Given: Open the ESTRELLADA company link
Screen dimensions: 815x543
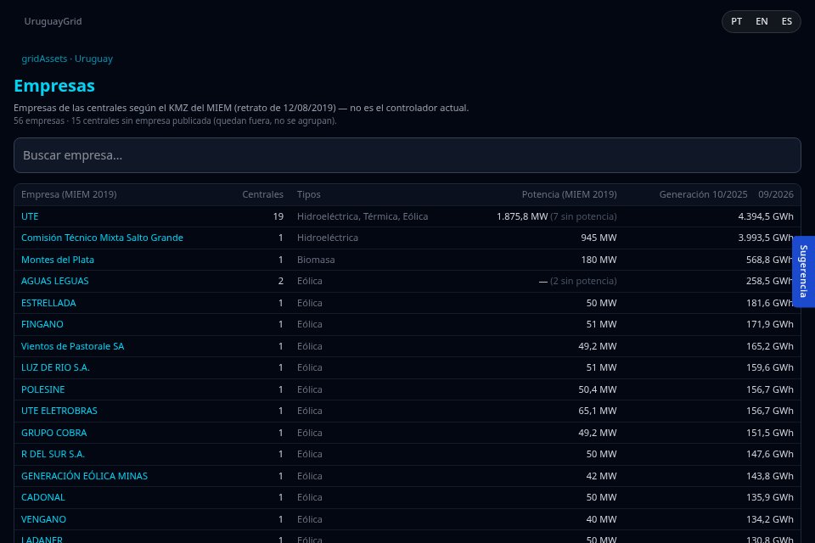Looking at the screenshot, I should pyautogui.click(x=48, y=302).
